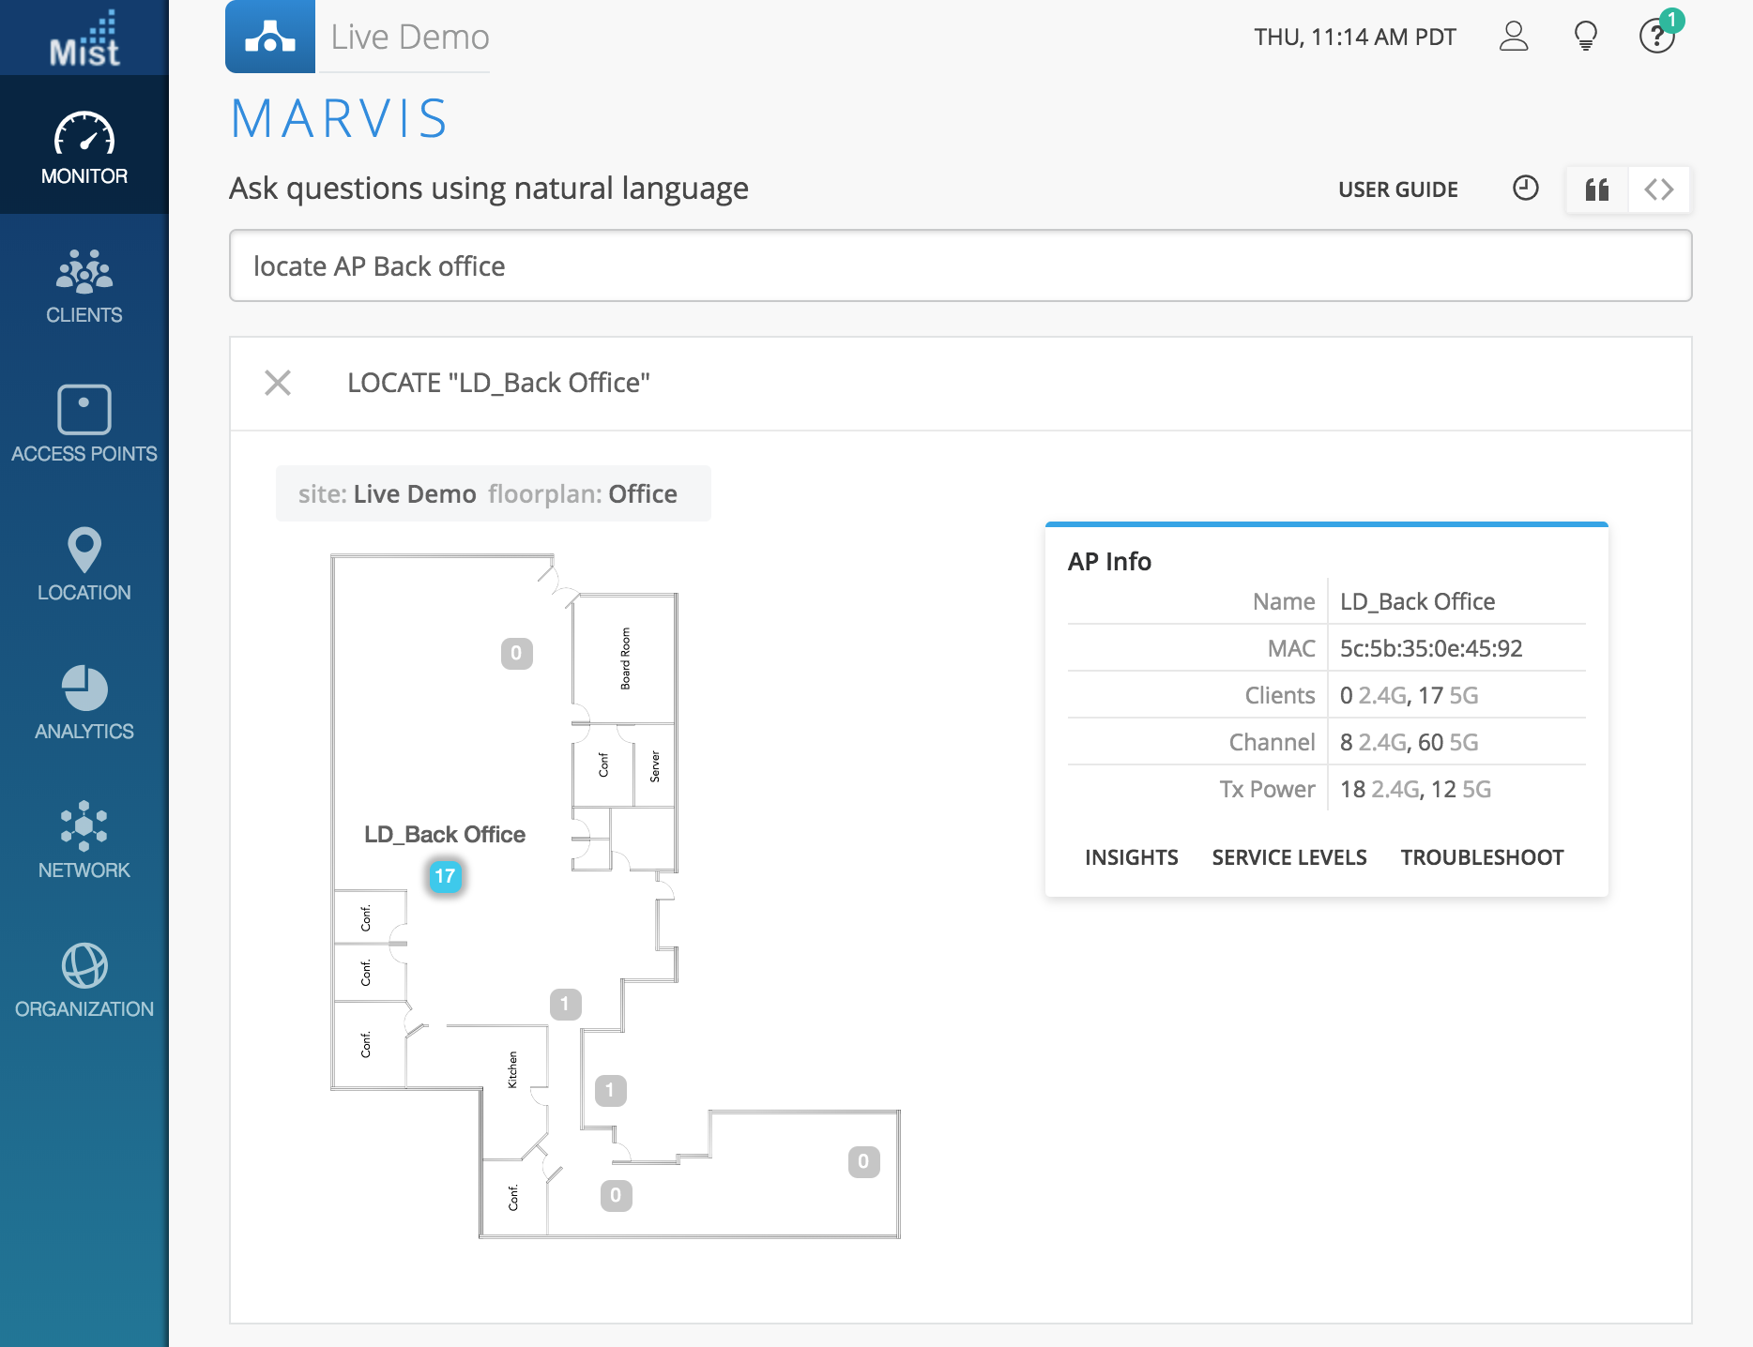Open the Network section
This screenshot has height=1347, width=1753.
[x=84, y=840]
